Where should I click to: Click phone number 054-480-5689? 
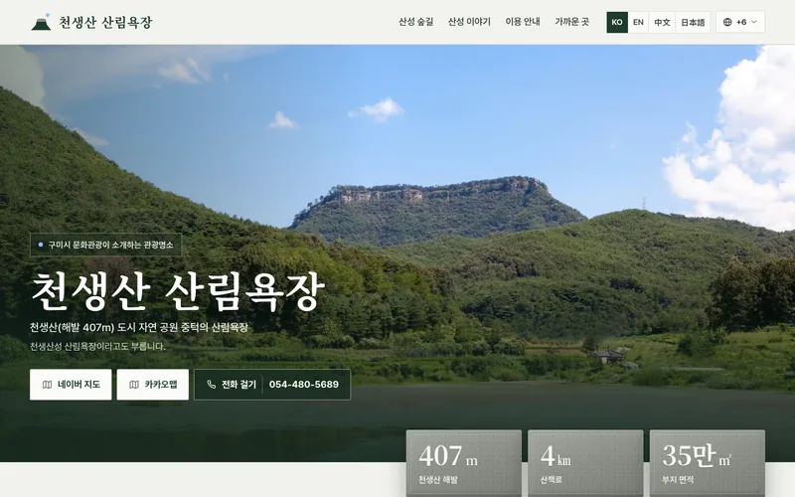(x=304, y=385)
